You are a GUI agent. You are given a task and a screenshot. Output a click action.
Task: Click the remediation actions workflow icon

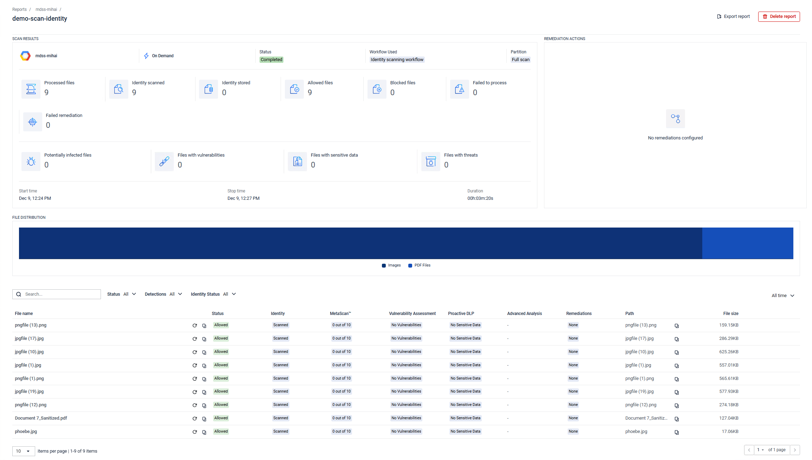click(x=675, y=119)
